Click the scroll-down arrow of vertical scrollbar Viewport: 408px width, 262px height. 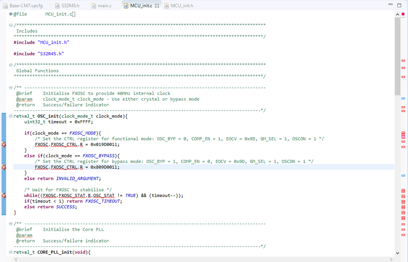tap(397, 253)
